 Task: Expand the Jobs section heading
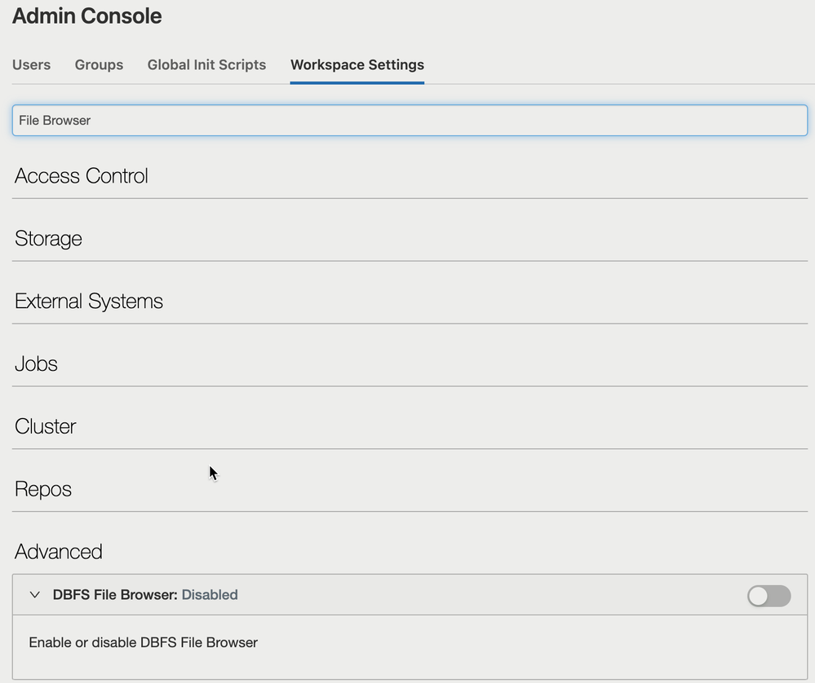coord(36,364)
